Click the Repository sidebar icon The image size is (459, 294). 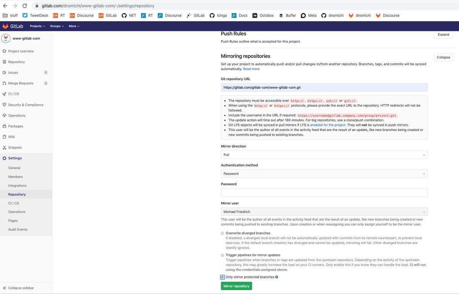click(x=4, y=62)
